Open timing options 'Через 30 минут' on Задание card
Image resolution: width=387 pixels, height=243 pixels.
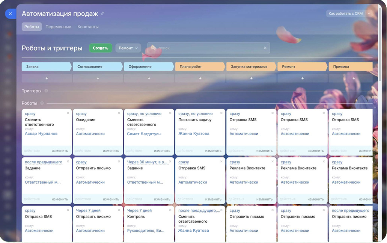coord(147,162)
